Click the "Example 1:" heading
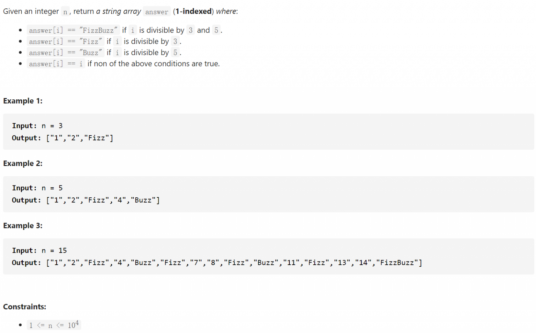Screen dimensions: 536x333 (x=23, y=101)
